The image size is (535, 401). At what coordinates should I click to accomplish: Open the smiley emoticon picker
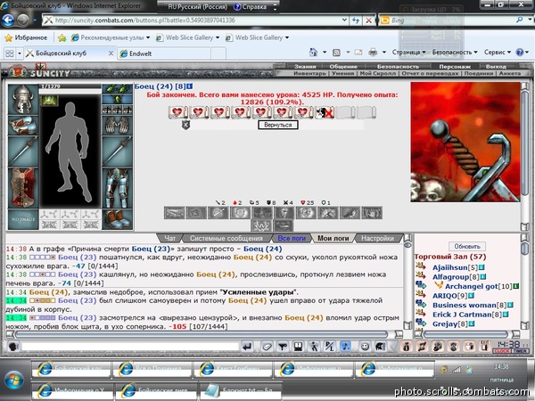tap(365, 347)
